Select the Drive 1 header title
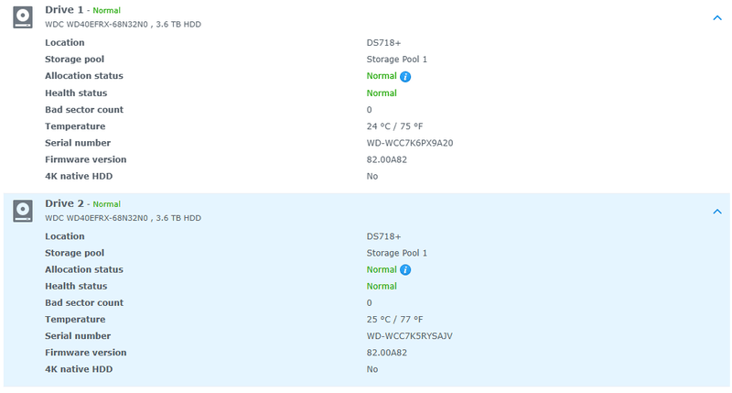This screenshot has width=732, height=393. pyautogui.click(x=64, y=9)
